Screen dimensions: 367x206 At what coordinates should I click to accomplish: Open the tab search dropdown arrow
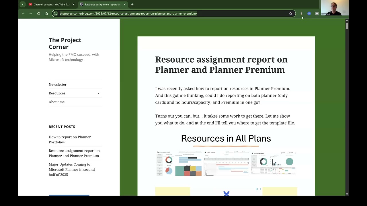22,4
